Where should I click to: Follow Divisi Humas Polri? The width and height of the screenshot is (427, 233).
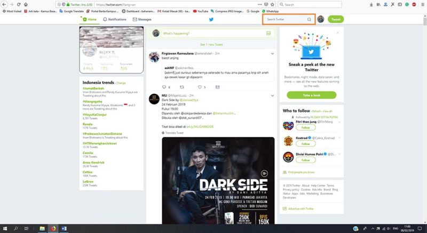[305, 160]
